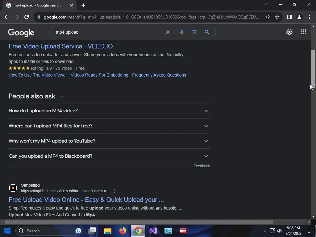Open Frequently Asked Questions link

click(159, 75)
